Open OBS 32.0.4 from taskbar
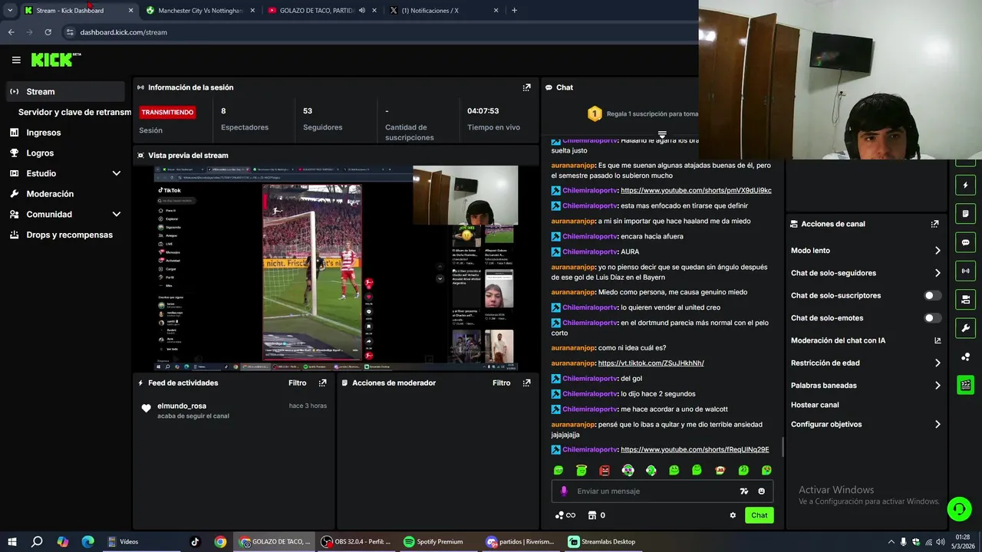The width and height of the screenshot is (982, 552). (x=356, y=541)
